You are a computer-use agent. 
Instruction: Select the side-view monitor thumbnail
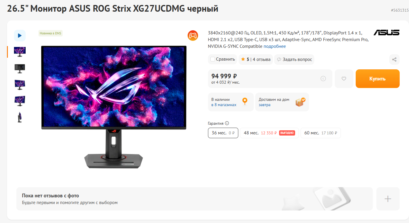coord(20,117)
